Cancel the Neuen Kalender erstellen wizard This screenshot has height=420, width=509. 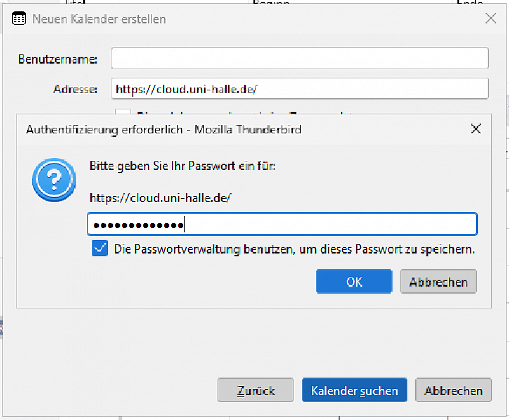454,390
